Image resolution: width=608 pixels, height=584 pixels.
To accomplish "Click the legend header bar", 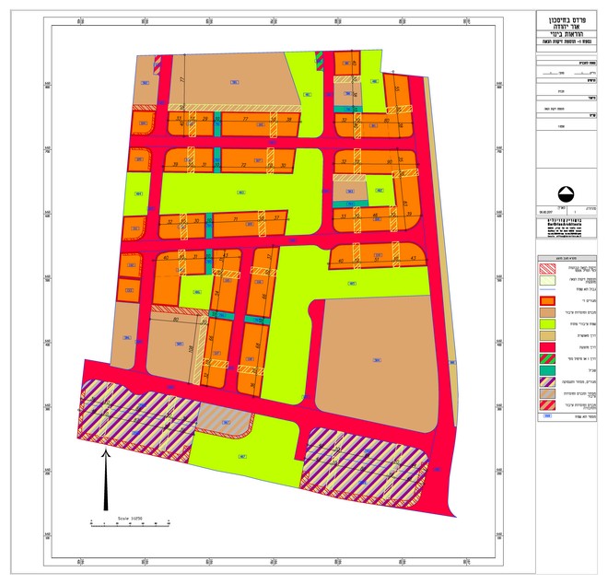I will (x=569, y=256).
